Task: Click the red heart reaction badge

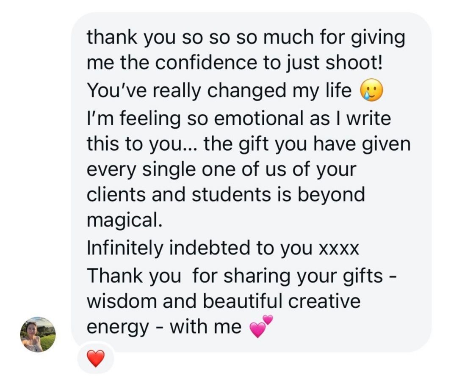Action: [x=95, y=359]
